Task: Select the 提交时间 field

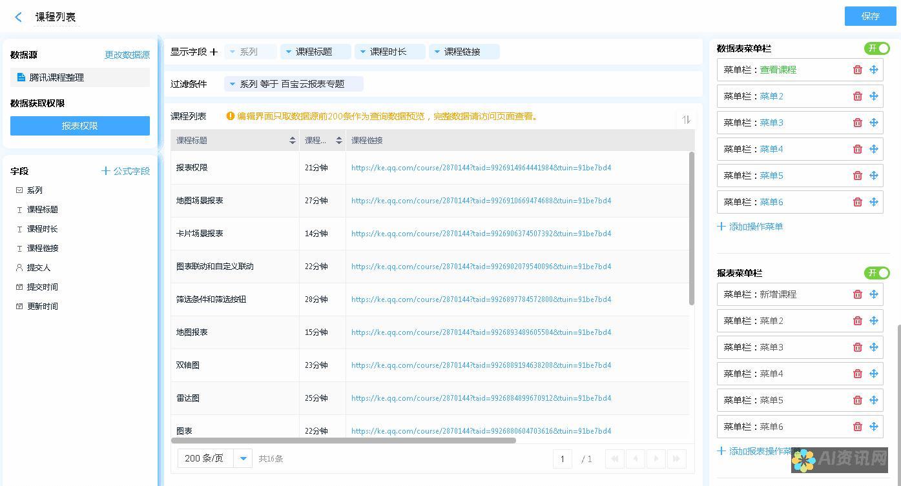Action: coord(37,287)
